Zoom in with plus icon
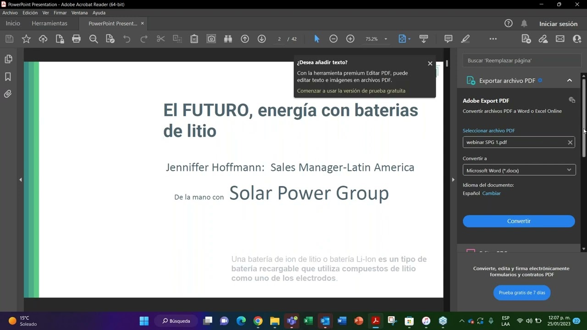Image resolution: width=587 pixels, height=330 pixels. (350, 39)
